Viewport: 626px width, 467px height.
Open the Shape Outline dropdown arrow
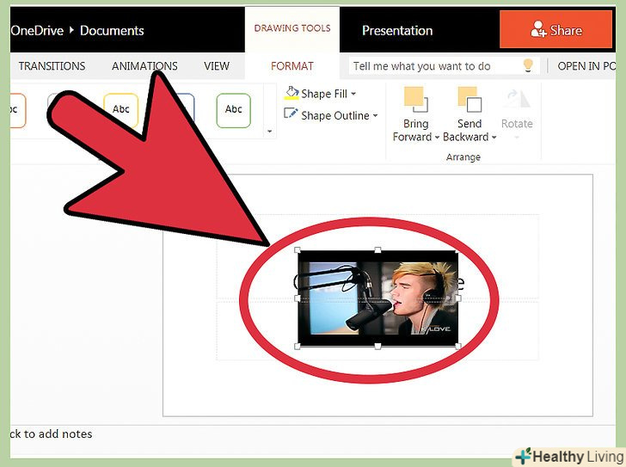point(375,116)
